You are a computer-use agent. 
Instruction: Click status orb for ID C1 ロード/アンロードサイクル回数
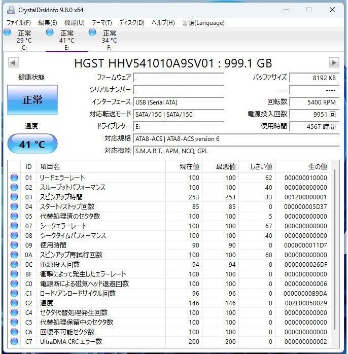14,293
